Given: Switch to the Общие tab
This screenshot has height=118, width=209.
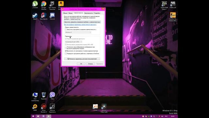Looking at the screenshot, I should click(x=65, y=13).
